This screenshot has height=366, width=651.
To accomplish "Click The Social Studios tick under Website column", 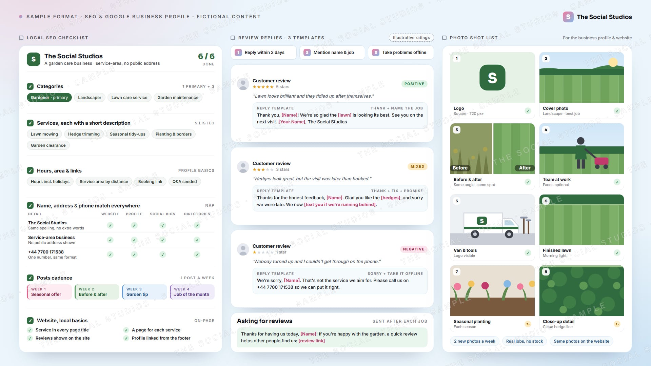I will coord(110,225).
